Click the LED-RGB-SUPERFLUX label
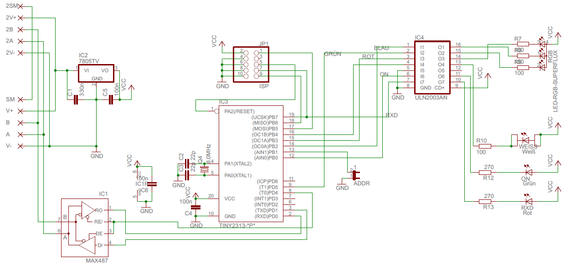The height and width of the screenshot is (268, 570). (555, 82)
